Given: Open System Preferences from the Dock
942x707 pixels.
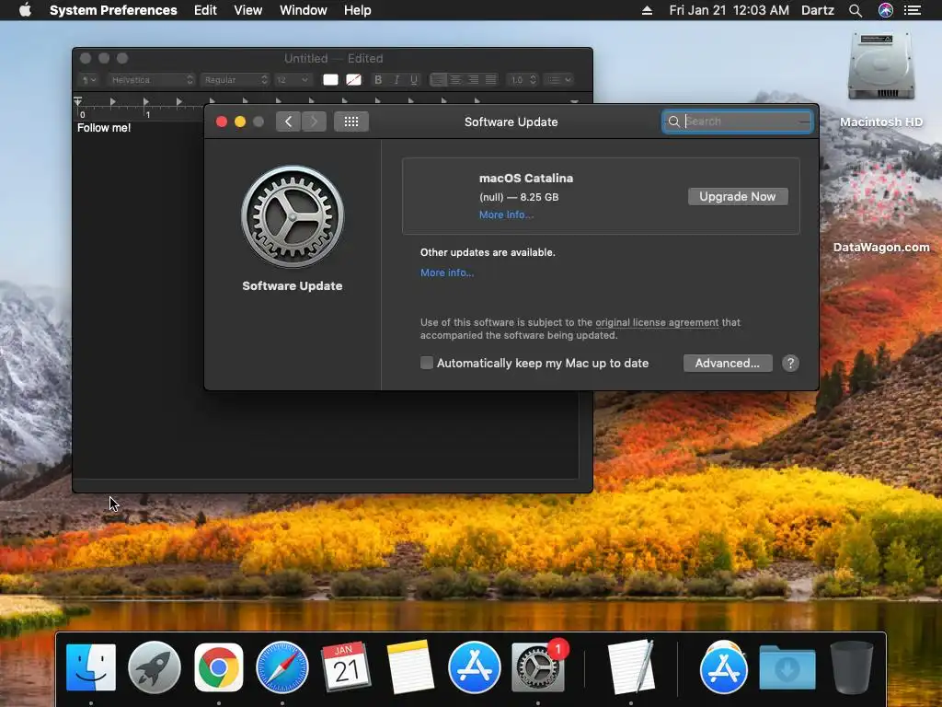Looking at the screenshot, I should pyautogui.click(x=537, y=667).
